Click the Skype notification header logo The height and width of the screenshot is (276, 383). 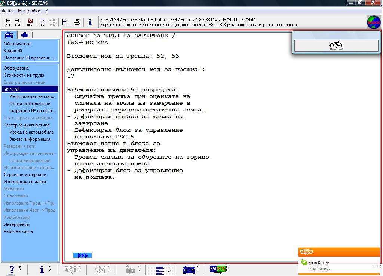tap(306, 252)
